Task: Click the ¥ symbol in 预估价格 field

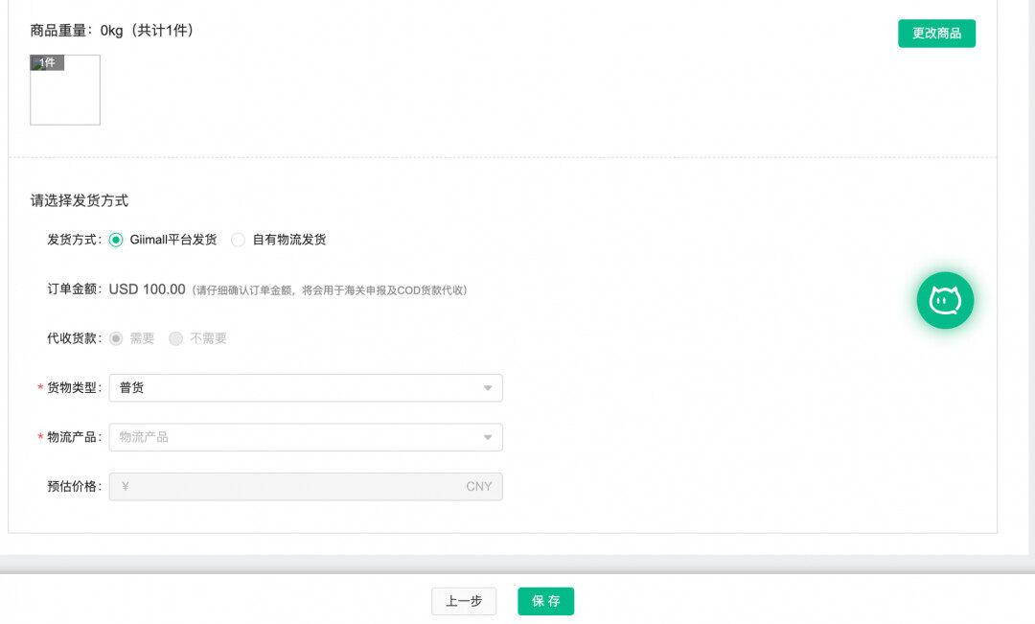Action: (126, 487)
